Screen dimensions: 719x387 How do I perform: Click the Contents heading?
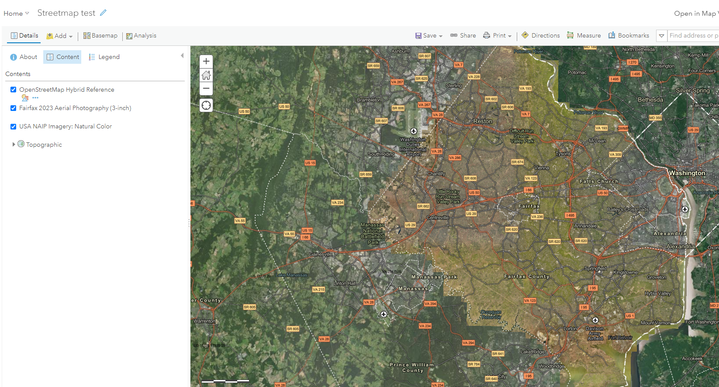click(x=18, y=74)
